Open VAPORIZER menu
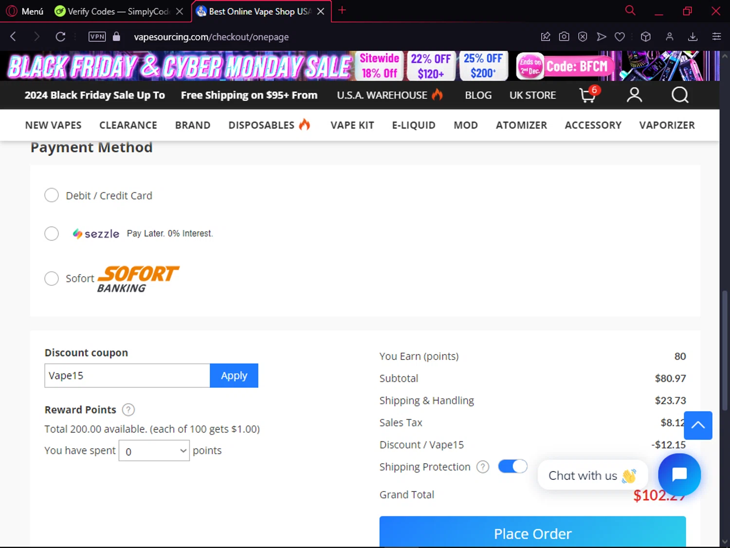730x548 pixels. point(667,125)
